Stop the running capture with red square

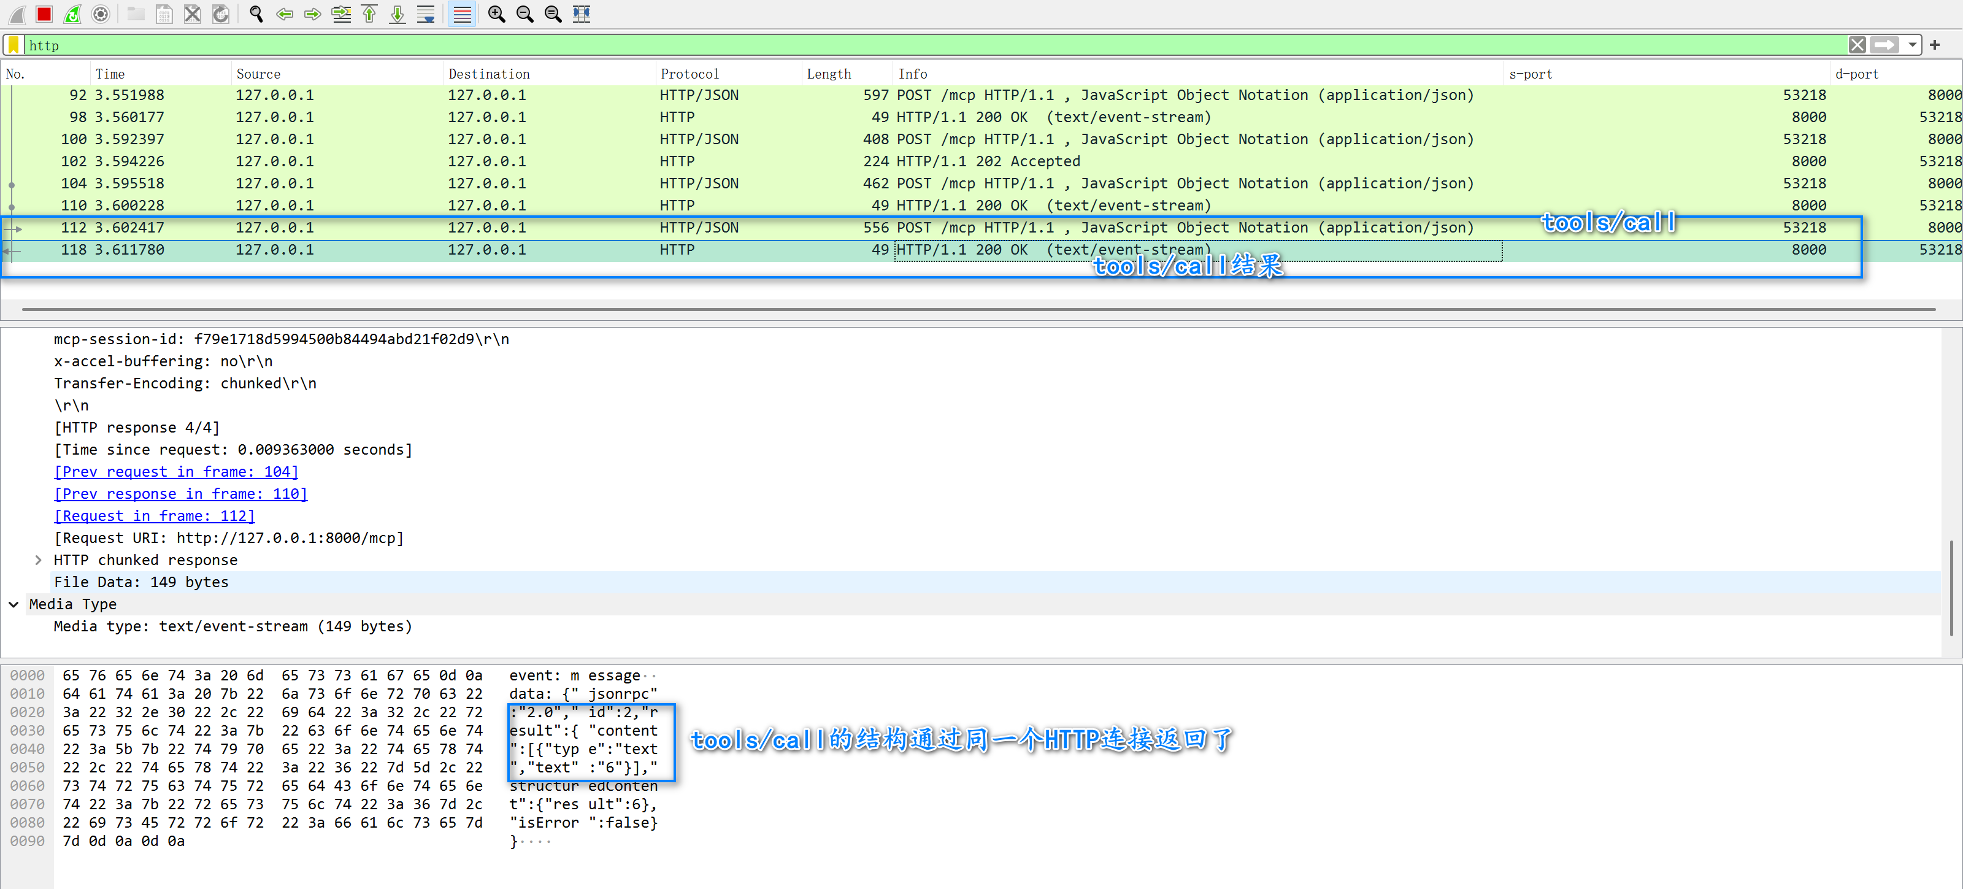pyautogui.click(x=44, y=13)
